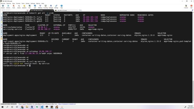Image resolution: width=194 pixels, height=109 pixels.
Task: Open the mobaxterm.mobatek.net link
Action: point(67,104)
